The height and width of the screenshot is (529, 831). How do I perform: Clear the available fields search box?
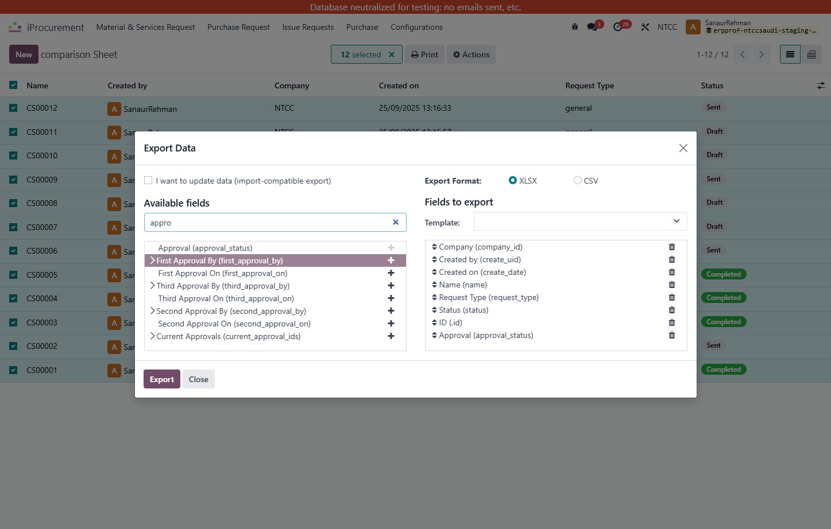pyautogui.click(x=396, y=222)
